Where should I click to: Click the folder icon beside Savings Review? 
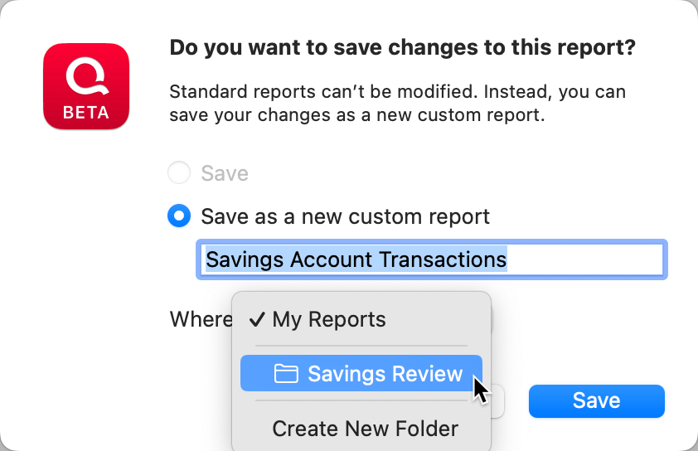click(x=286, y=374)
